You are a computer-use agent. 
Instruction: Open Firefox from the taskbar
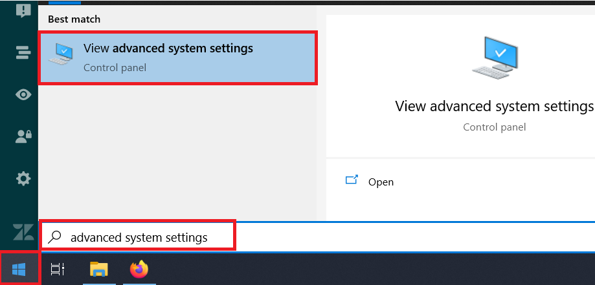(139, 269)
